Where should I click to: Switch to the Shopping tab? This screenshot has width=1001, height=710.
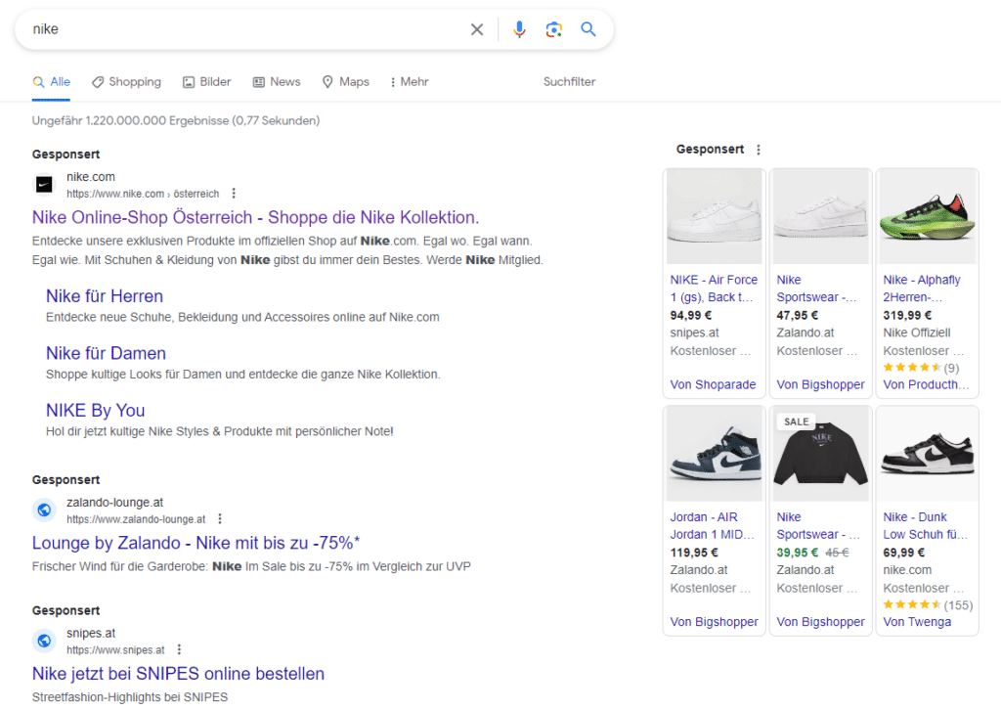click(x=126, y=82)
